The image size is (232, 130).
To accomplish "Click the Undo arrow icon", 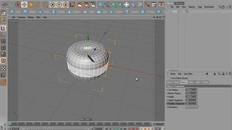I will [5, 5].
